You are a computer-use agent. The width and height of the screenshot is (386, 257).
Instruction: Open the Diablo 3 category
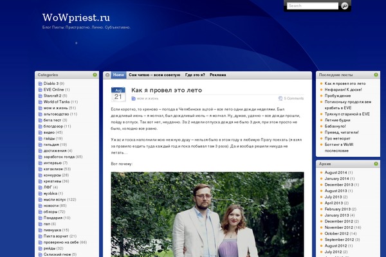pos(51,84)
